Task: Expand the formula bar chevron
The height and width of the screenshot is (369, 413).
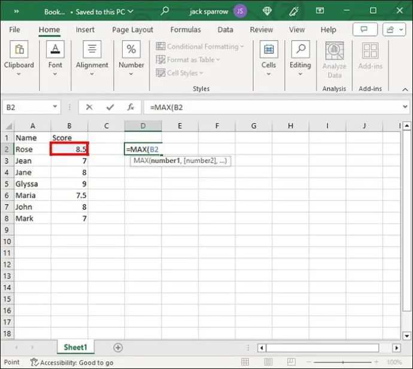Action: 405,107
